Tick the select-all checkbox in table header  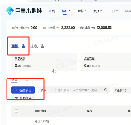pyautogui.click(x=17, y=111)
